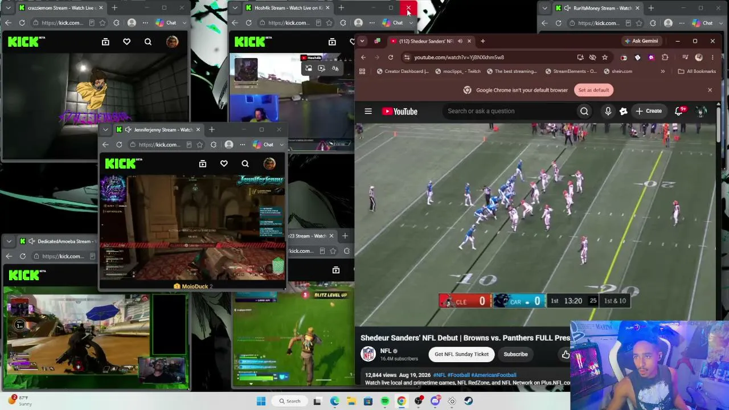Screen dimensions: 729x410
Task: Expand tab actions in Hosh4k Edge window
Action: pos(235,8)
